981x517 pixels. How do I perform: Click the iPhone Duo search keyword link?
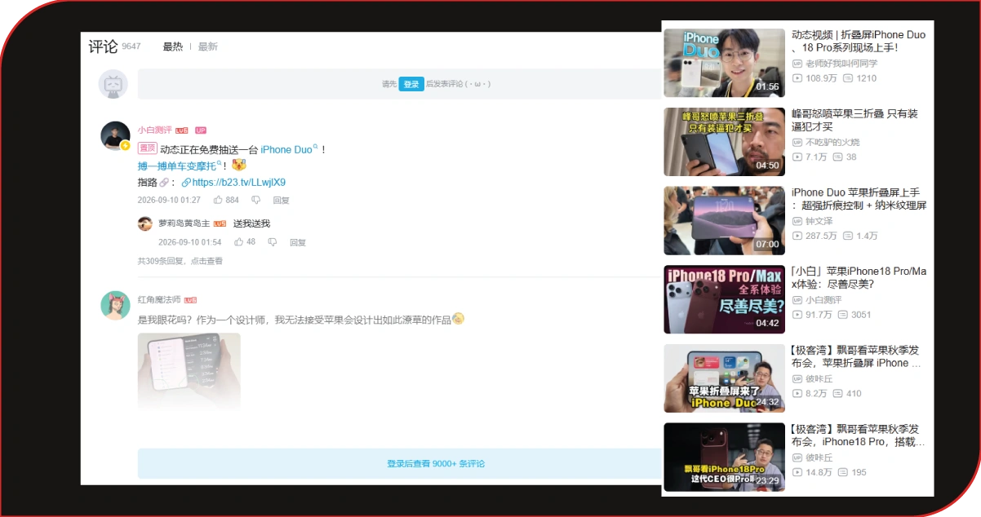[289, 149]
